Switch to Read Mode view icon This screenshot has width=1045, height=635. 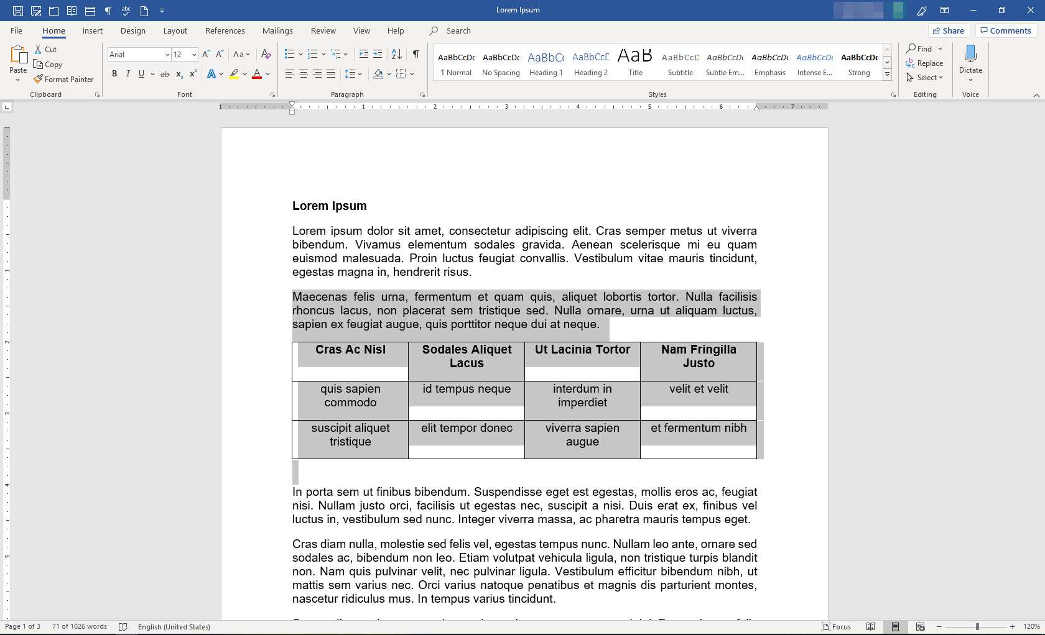tap(871, 627)
